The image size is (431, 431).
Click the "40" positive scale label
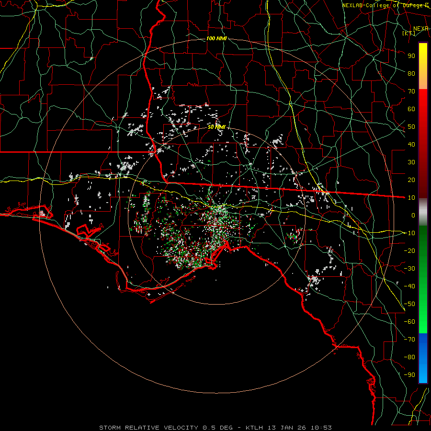pyautogui.click(x=411, y=144)
